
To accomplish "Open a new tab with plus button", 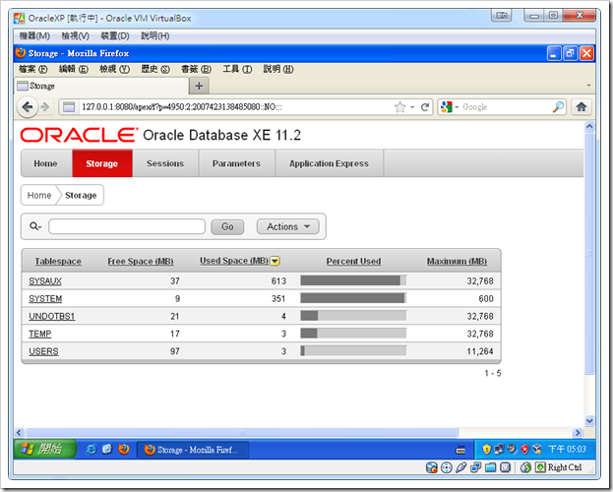I will click(199, 86).
